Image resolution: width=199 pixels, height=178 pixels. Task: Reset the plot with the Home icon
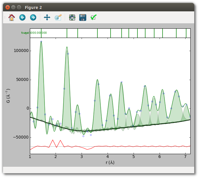point(12,18)
